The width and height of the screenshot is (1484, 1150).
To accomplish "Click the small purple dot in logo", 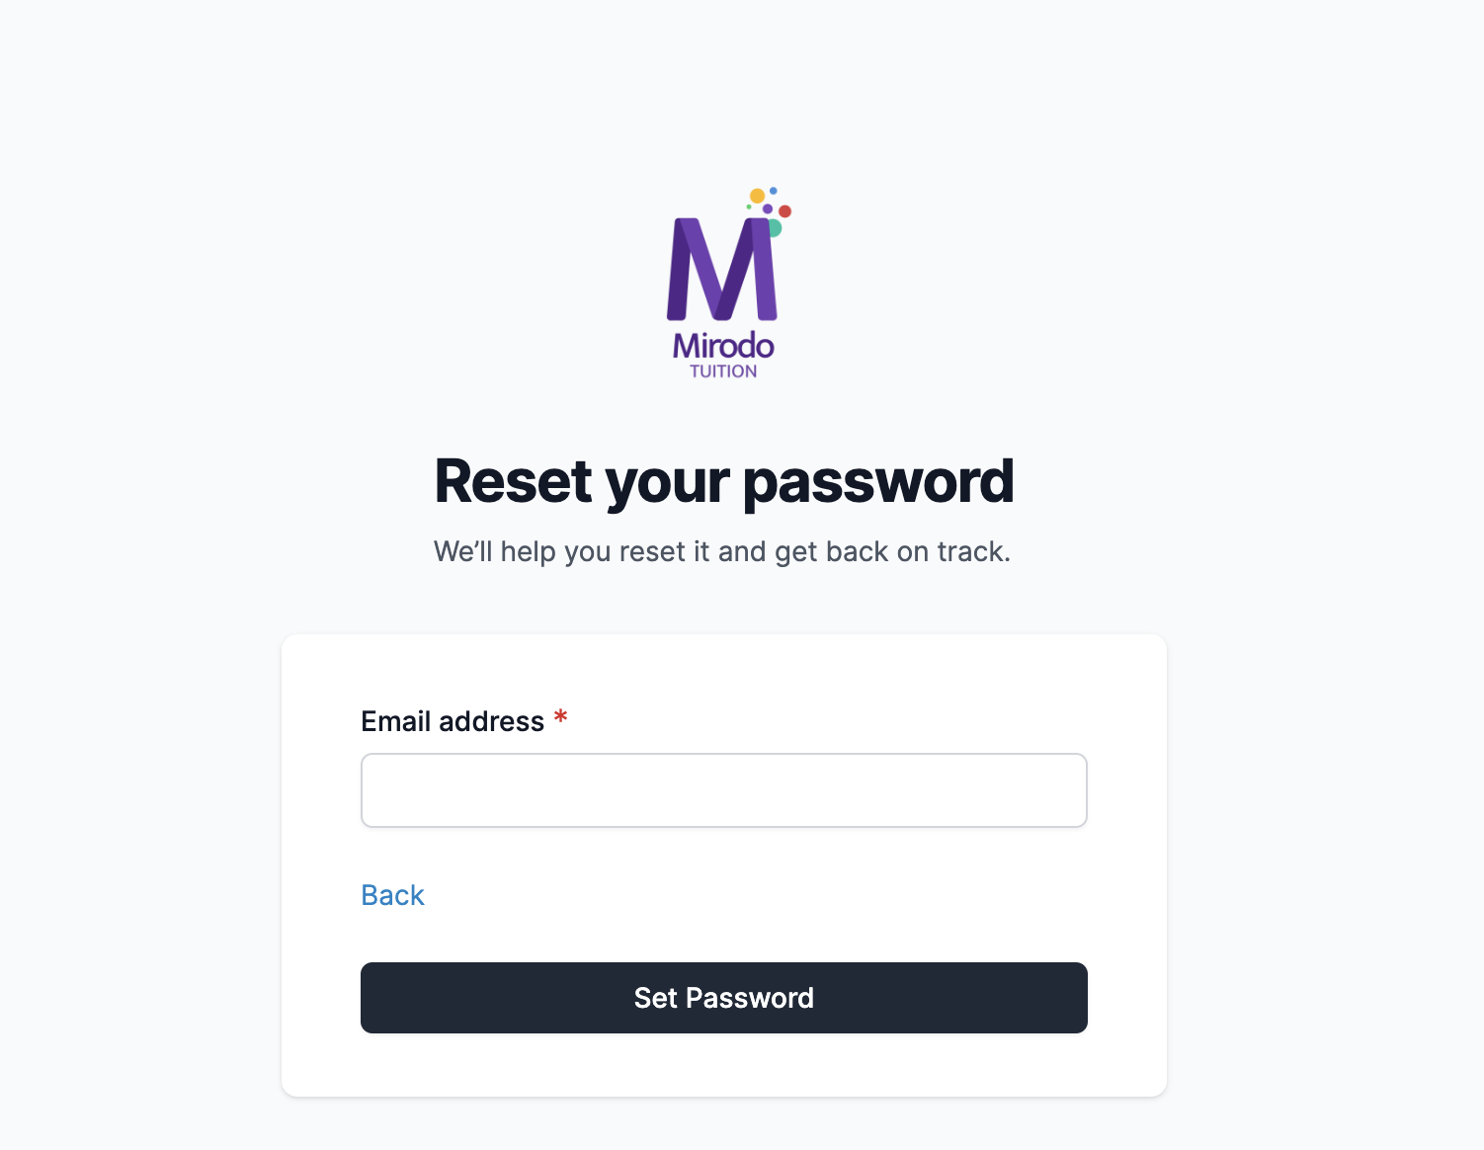I will click(x=768, y=208).
